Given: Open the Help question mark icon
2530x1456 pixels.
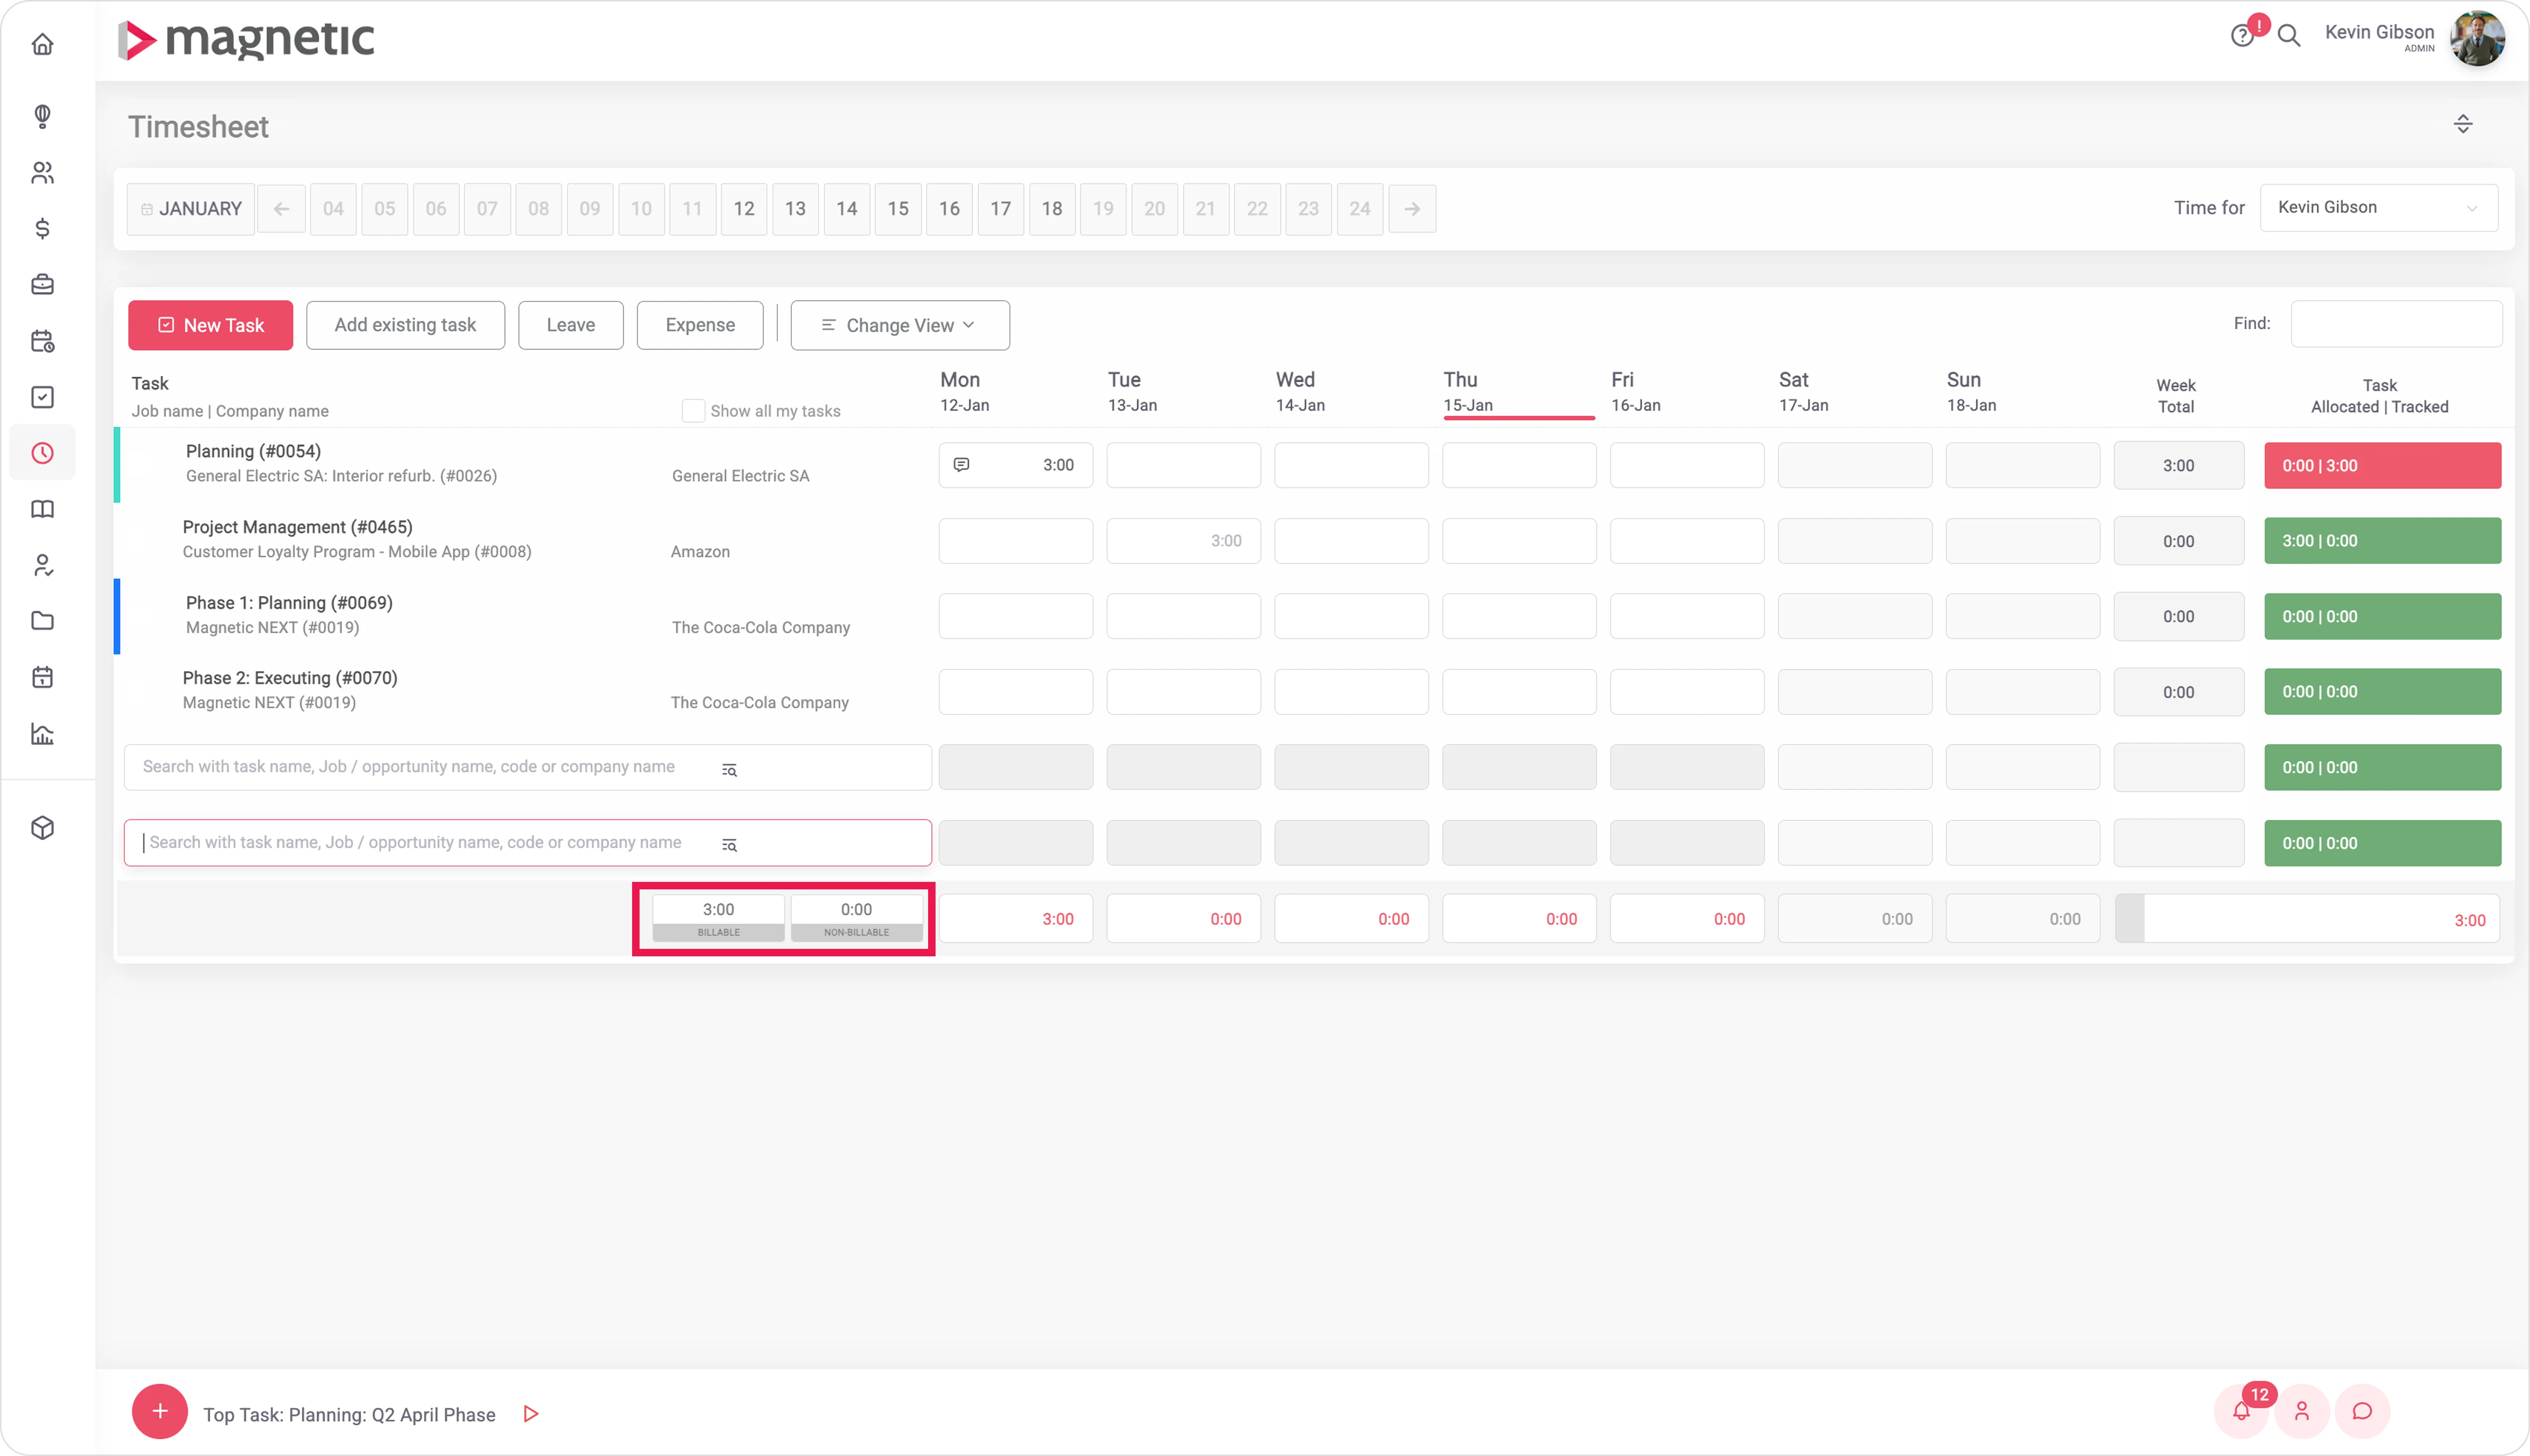Looking at the screenshot, I should 2243,35.
